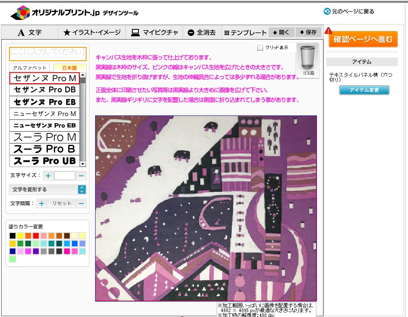
Task: Click the text entry field ここに入力してください
Action: [x=48, y=54]
